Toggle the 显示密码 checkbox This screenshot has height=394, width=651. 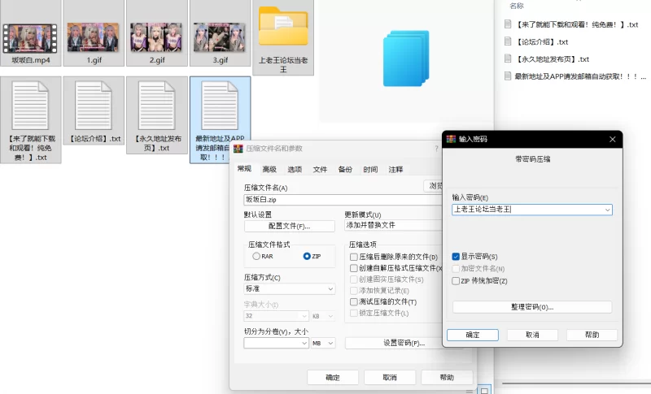coord(456,256)
